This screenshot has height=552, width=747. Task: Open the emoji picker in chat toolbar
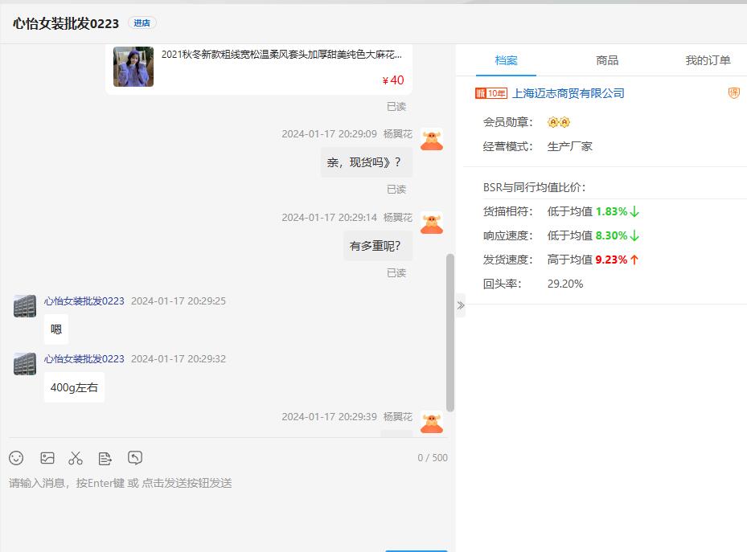tap(16, 458)
